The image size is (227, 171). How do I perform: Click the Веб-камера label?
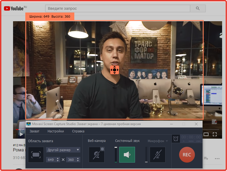97,141
